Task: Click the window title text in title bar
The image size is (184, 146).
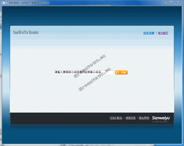Action: [x=27, y=3]
